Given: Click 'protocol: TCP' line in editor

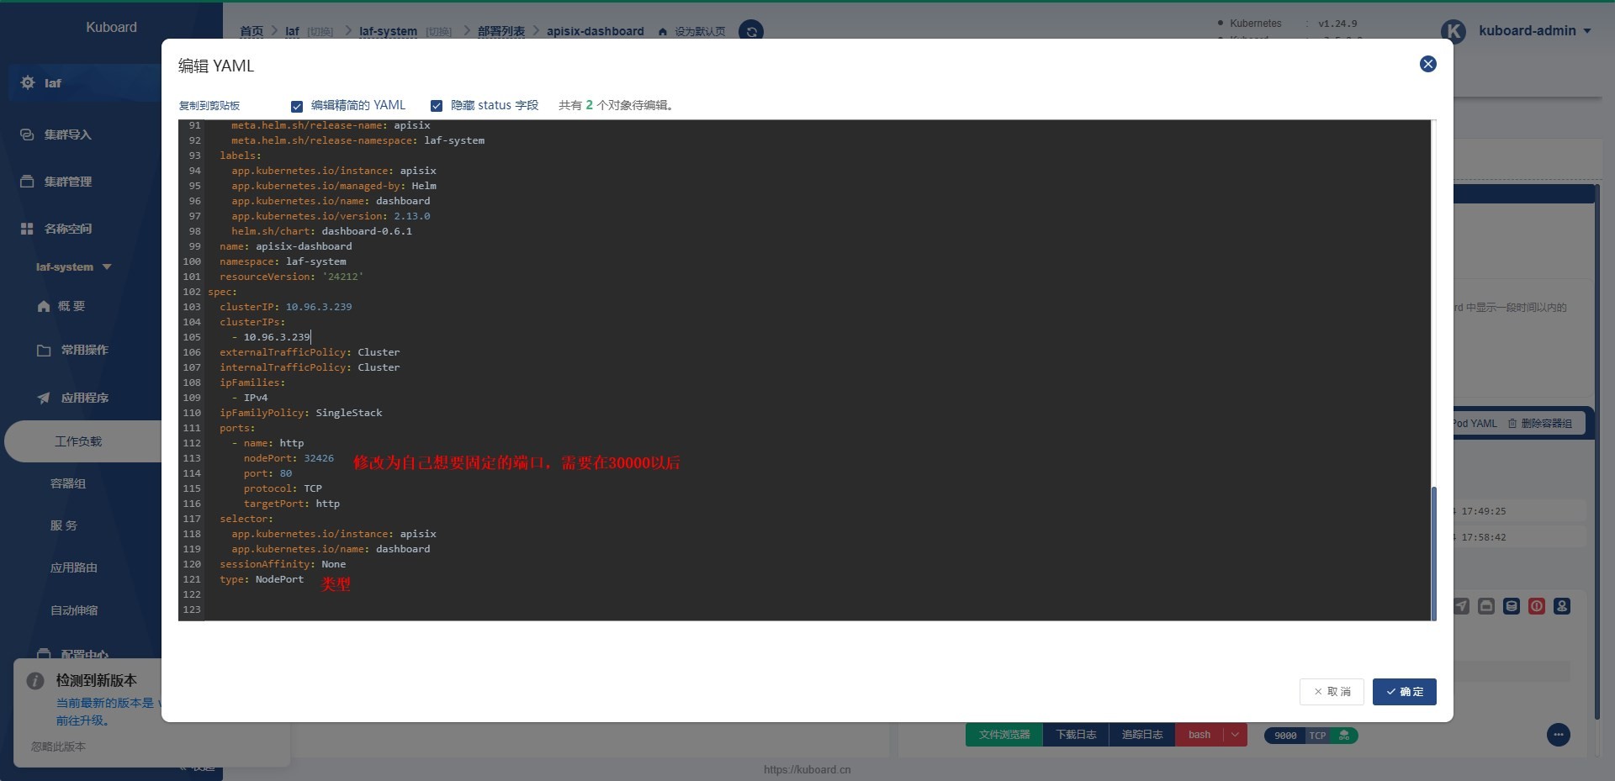Looking at the screenshot, I should pyautogui.click(x=283, y=488).
